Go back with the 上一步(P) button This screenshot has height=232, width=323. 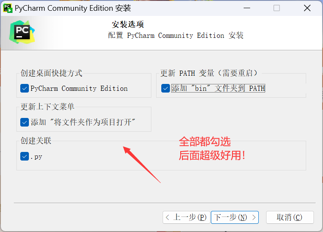click(186, 217)
